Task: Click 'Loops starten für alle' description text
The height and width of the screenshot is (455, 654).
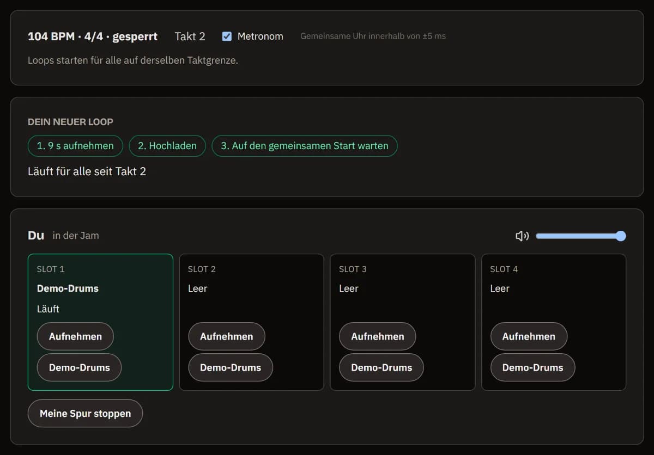Action: (133, 60)
